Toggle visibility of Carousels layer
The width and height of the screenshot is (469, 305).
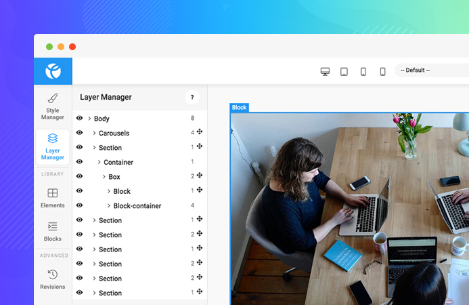79,133
